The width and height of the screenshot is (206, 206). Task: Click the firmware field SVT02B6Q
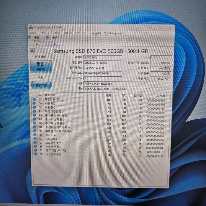pos(103,58)
